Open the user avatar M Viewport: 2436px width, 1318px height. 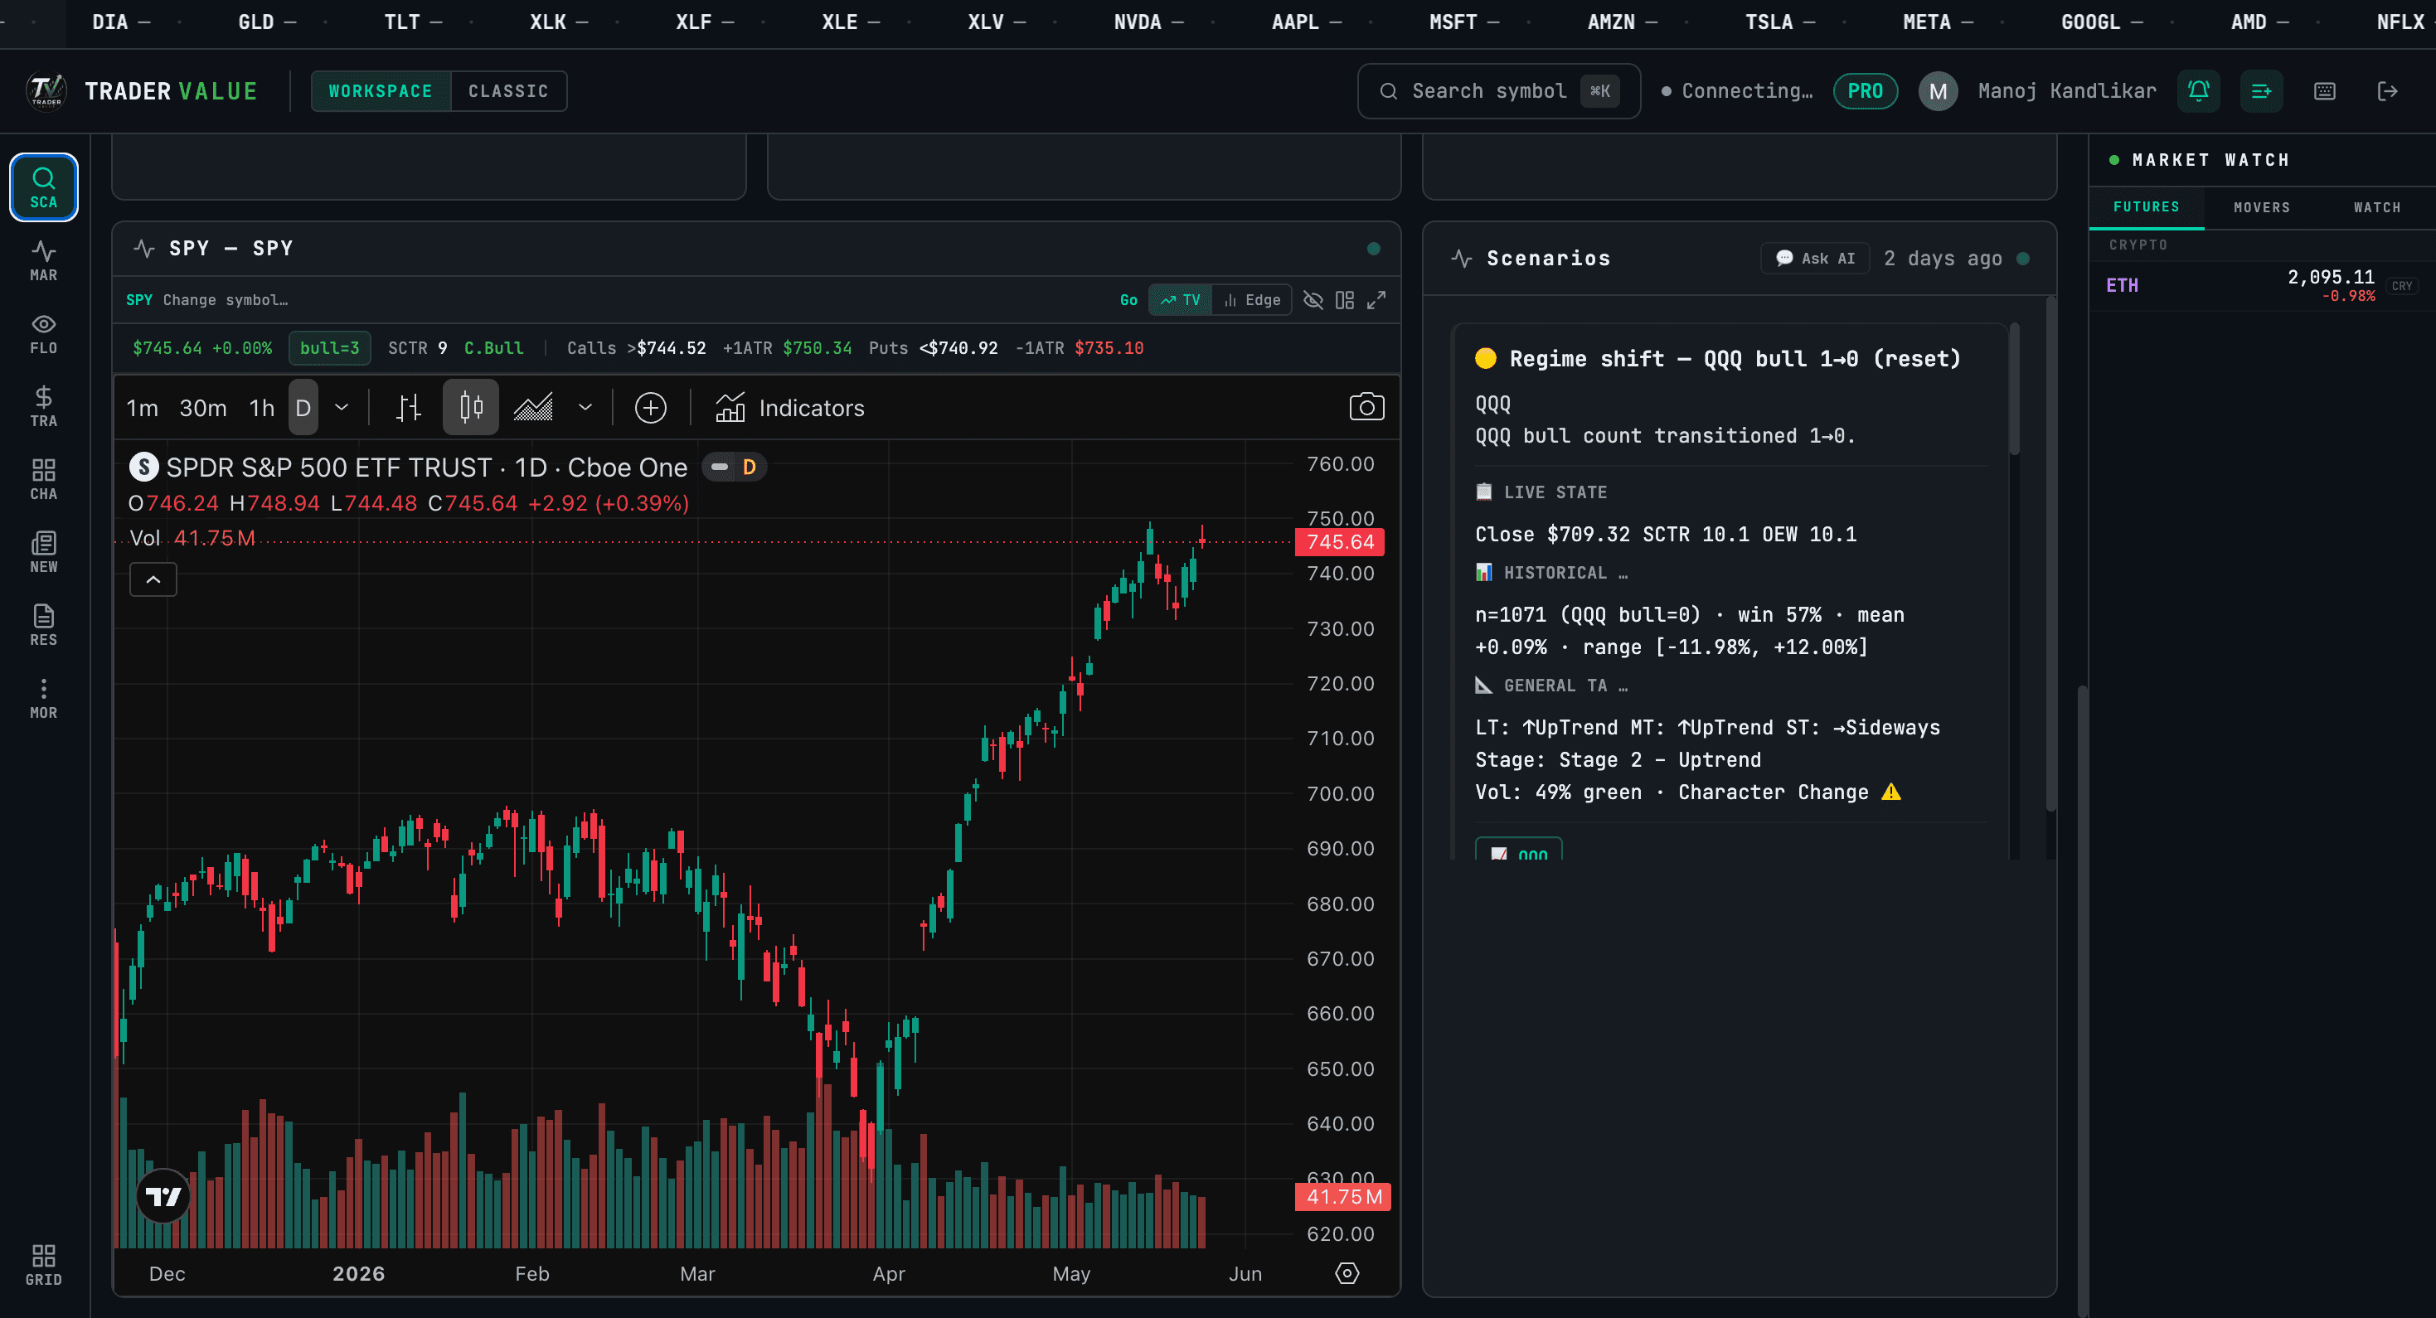[x=1938, y=90]
